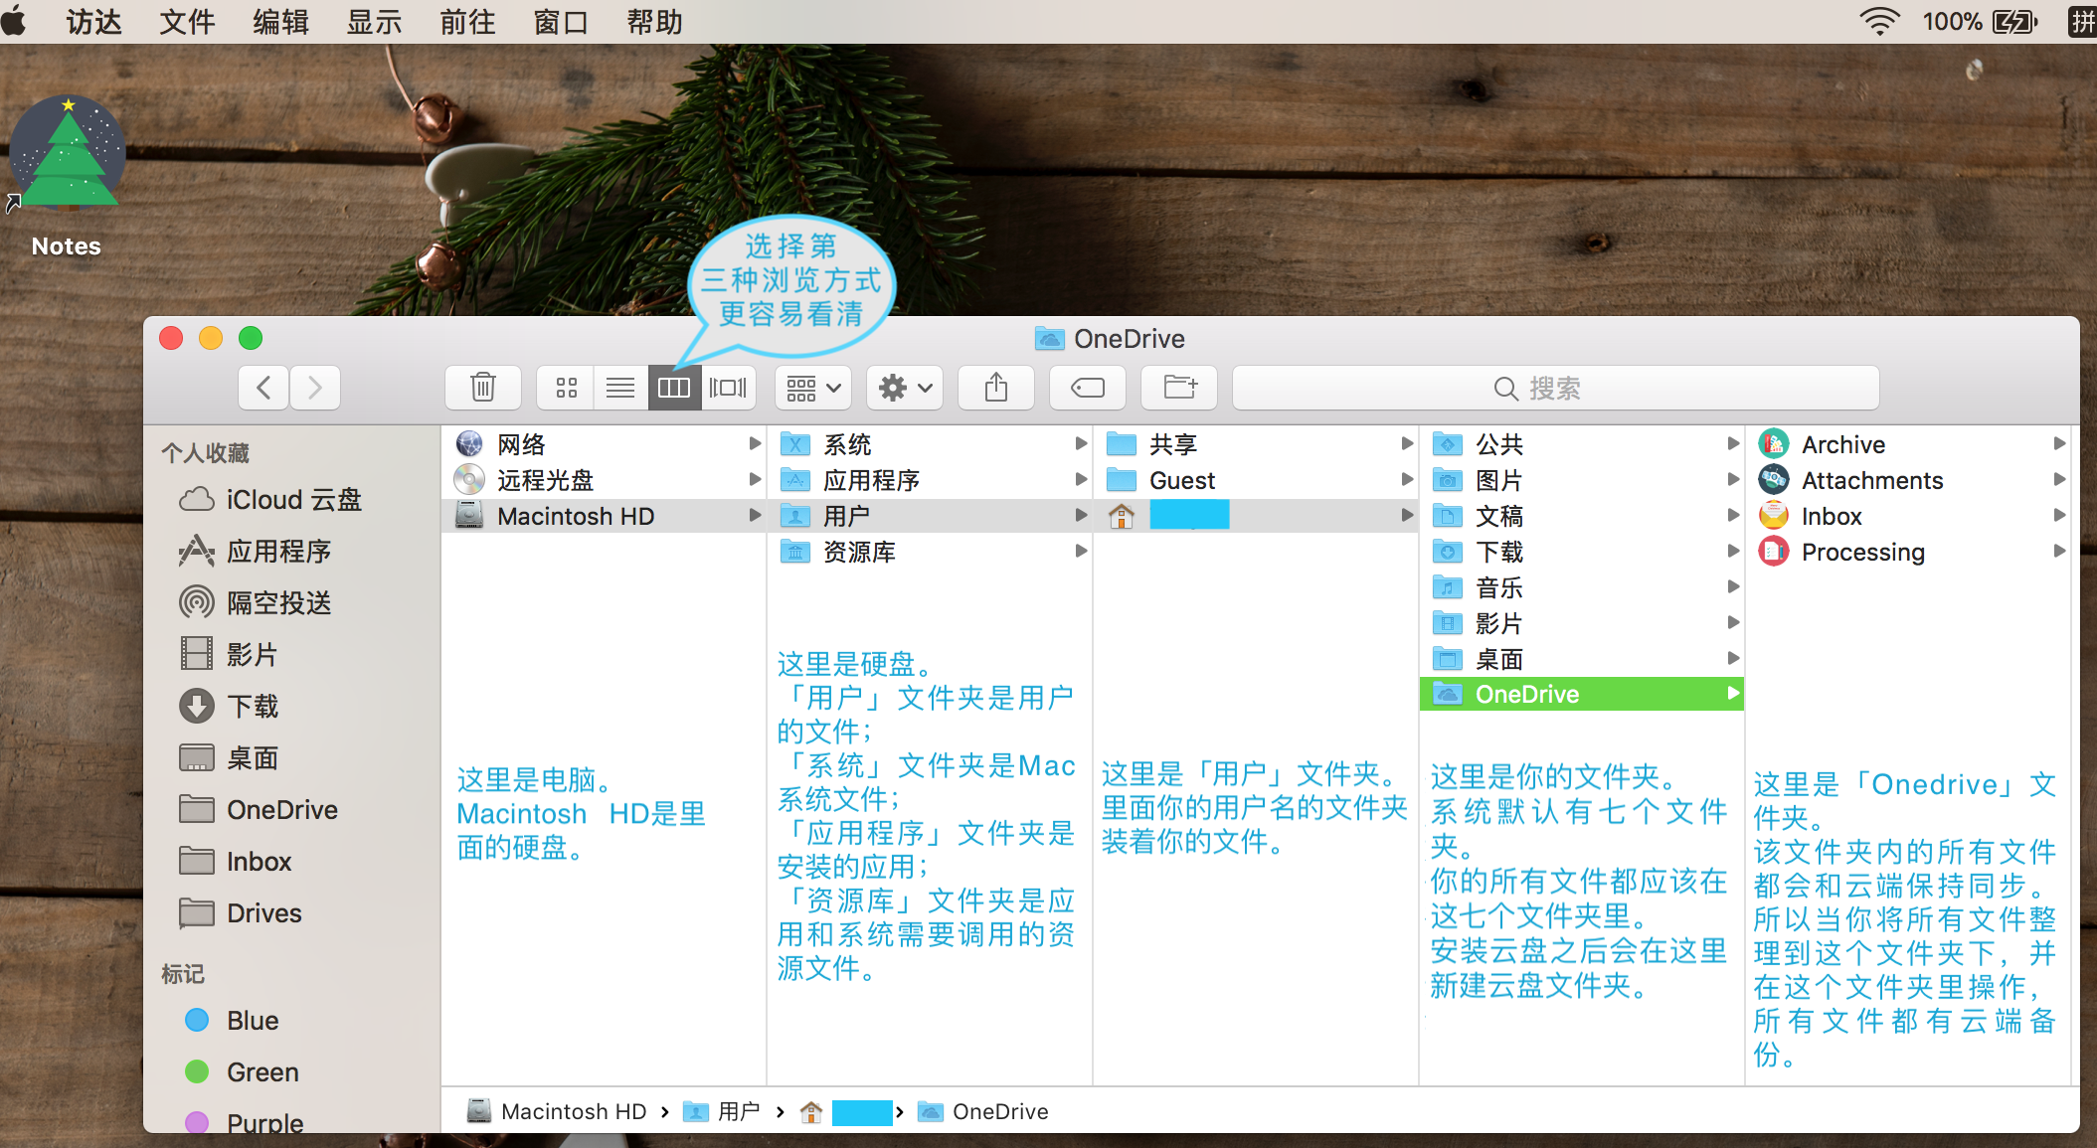The height and width of the screenshot is (1148, 2097).
Task: Open the 显示 menu
Action: (374, 21)
